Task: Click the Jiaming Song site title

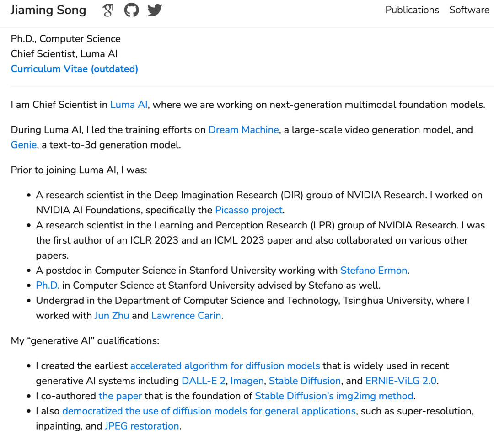Action: (48, 11)
